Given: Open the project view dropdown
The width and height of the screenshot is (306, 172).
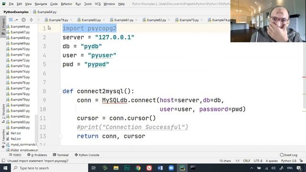Looking at the screenshot, I should point(13,20).
